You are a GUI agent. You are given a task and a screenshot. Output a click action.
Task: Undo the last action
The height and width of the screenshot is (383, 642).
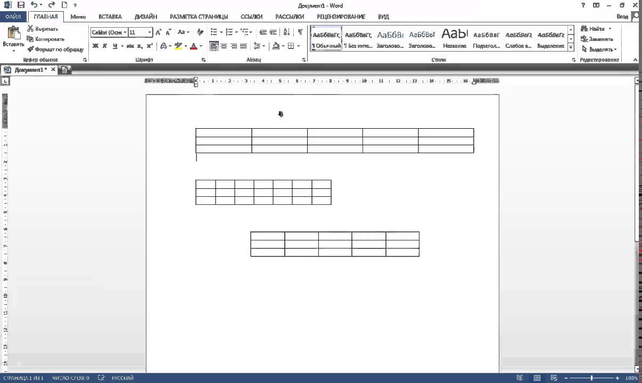click(34, 5)
